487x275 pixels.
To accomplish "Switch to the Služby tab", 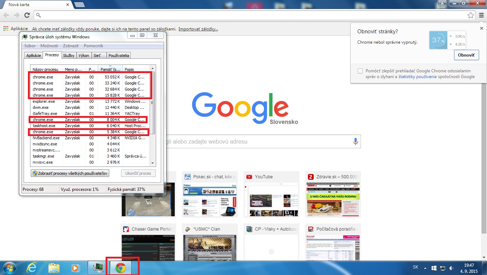I will point(68,56).
